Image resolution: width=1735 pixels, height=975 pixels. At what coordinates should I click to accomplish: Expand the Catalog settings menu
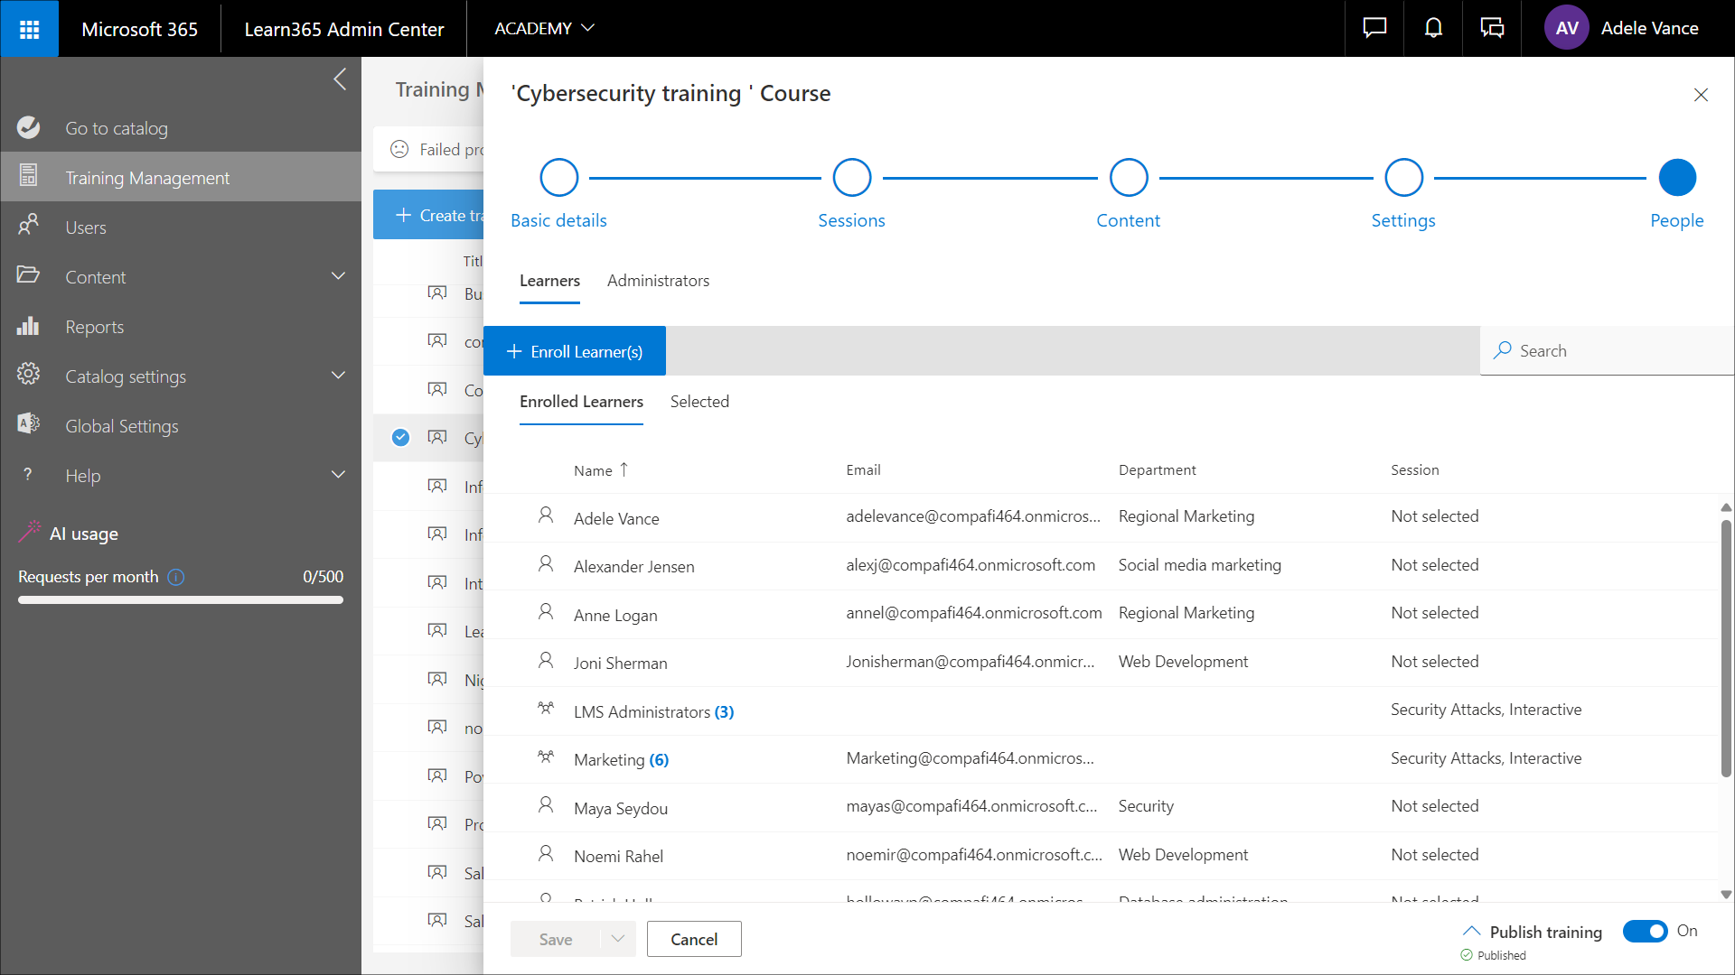(x=338, y=376)
